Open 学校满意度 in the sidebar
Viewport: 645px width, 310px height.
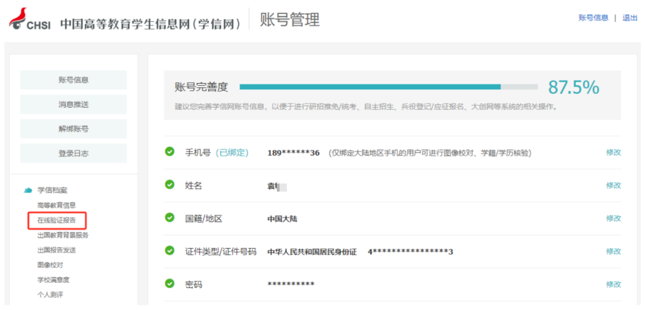[x=53, y=280]
